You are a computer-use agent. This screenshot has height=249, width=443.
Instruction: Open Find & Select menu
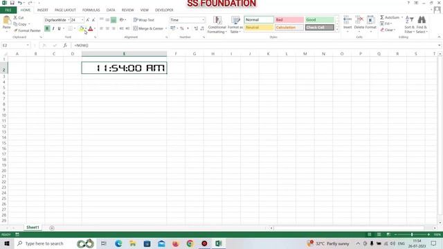pos(422,25)
